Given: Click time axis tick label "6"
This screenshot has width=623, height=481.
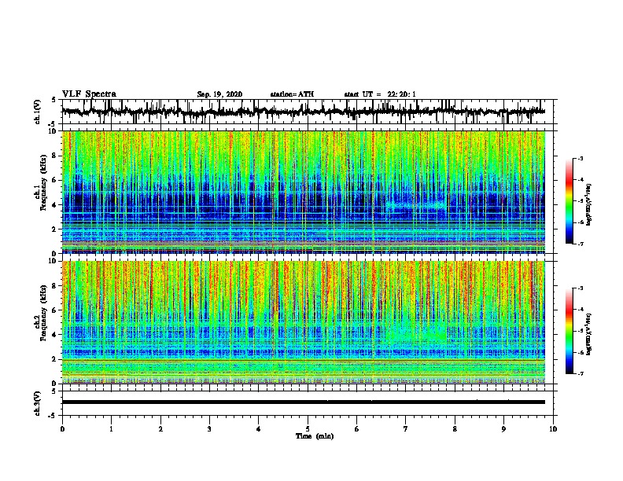Looking at the screenshot, I should [357, 429].
